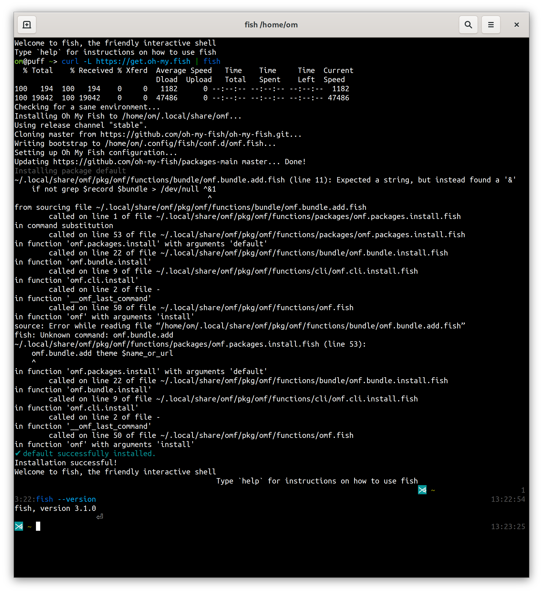Click the 'Expected a string' error message
This screenshot has height=593, width=543.
coord(426,180)
